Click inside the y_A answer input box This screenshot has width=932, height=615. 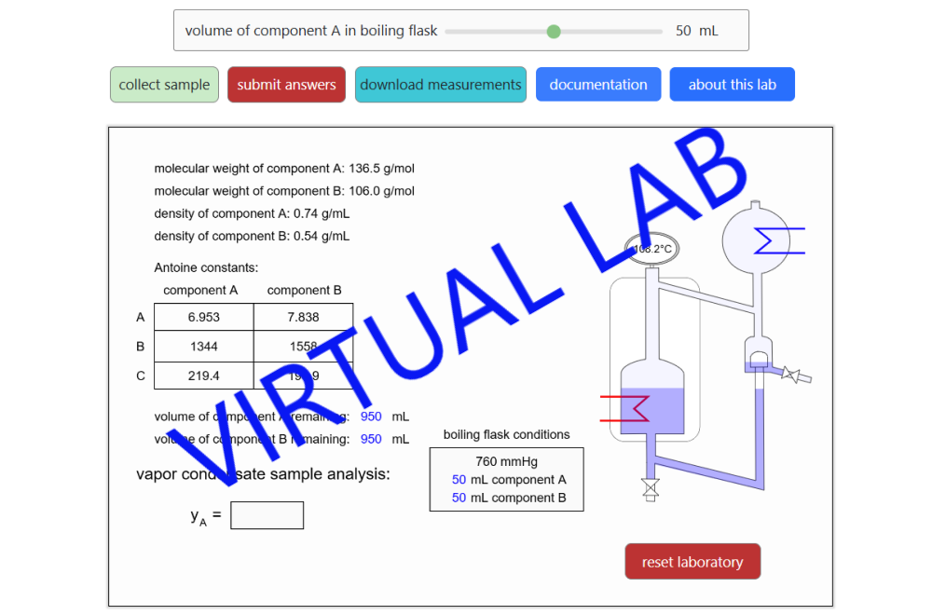coord(267,514)
